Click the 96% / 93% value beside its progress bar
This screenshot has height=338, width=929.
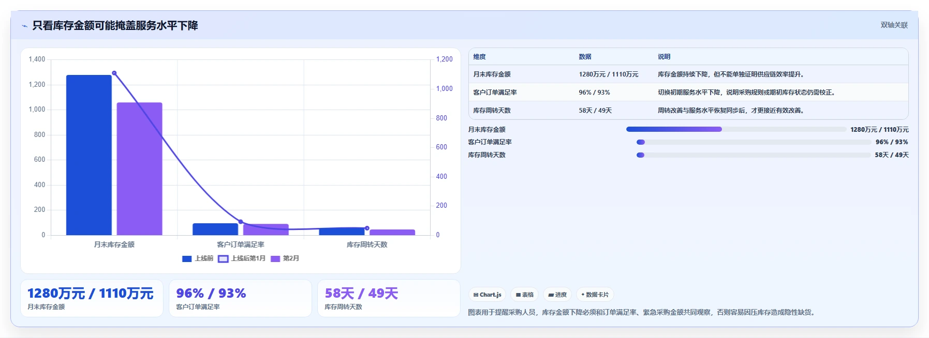coord(892,142)
